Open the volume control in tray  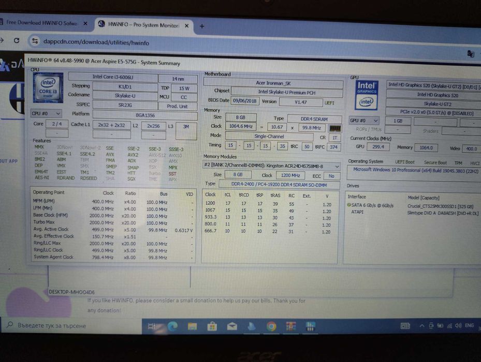[x=458, y=326]
